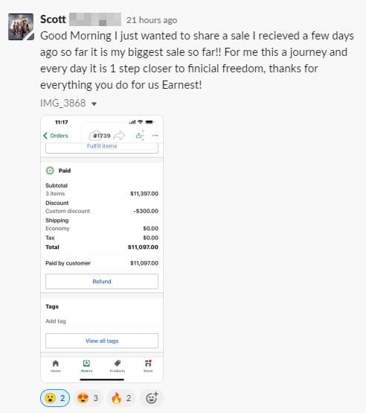Toggle the heart-eyes emoji reaction
Viewport: 366px width, 413px height.
pyautogui.click(x=88, y=398)
